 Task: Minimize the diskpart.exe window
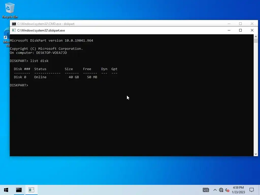click(229, 30)
